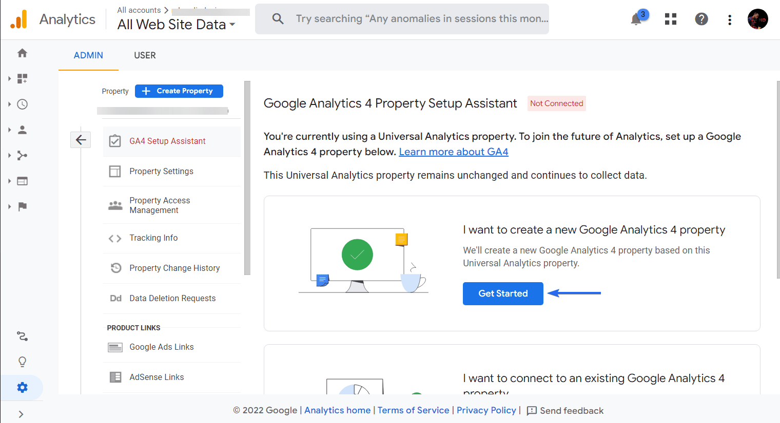Click the Property Settings layout icon
780x423 pixels.
point(115,171)
